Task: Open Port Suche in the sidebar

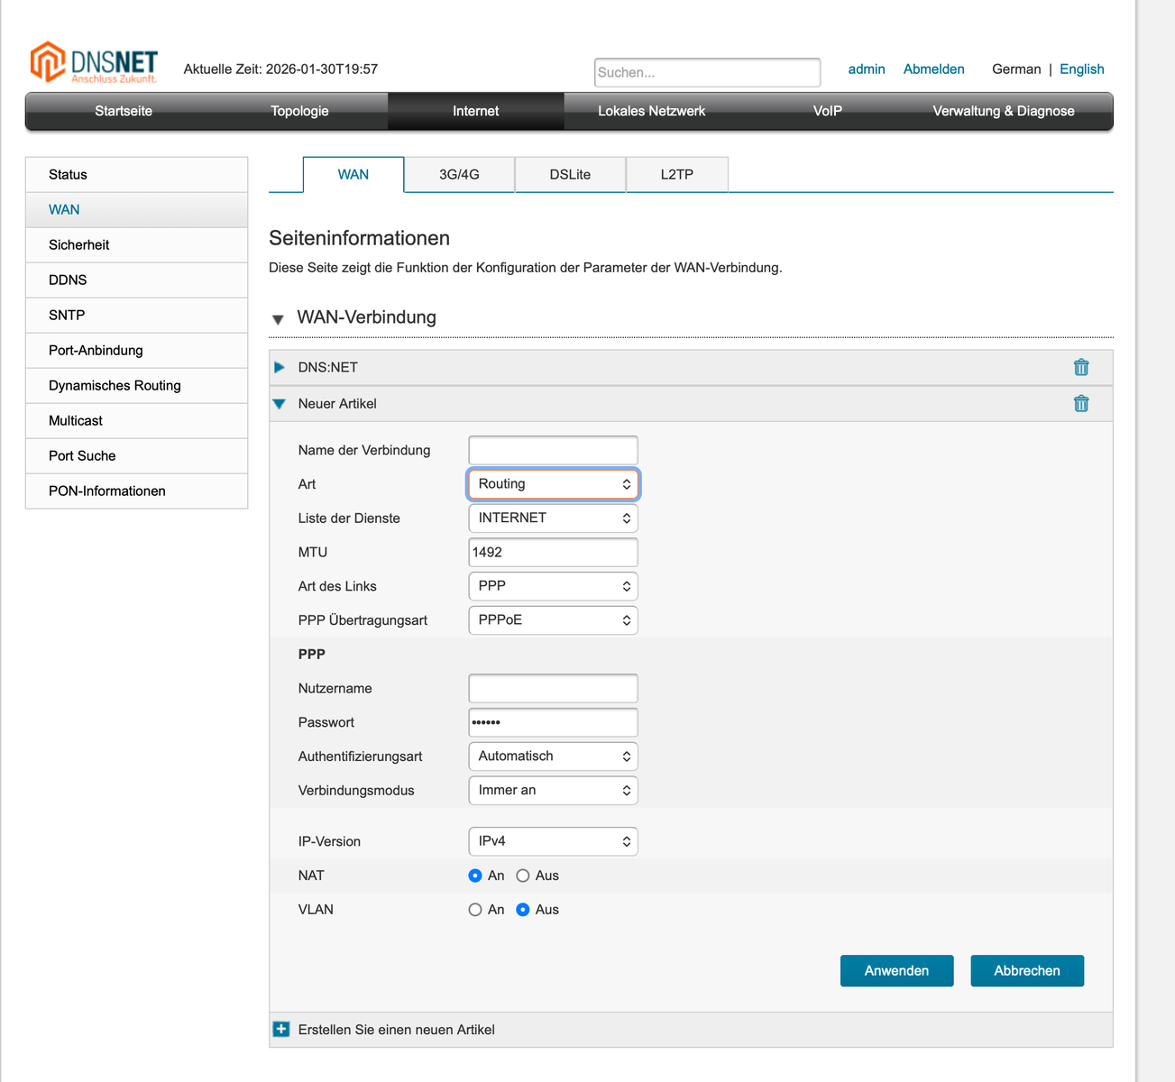Action: pos(136,456)
